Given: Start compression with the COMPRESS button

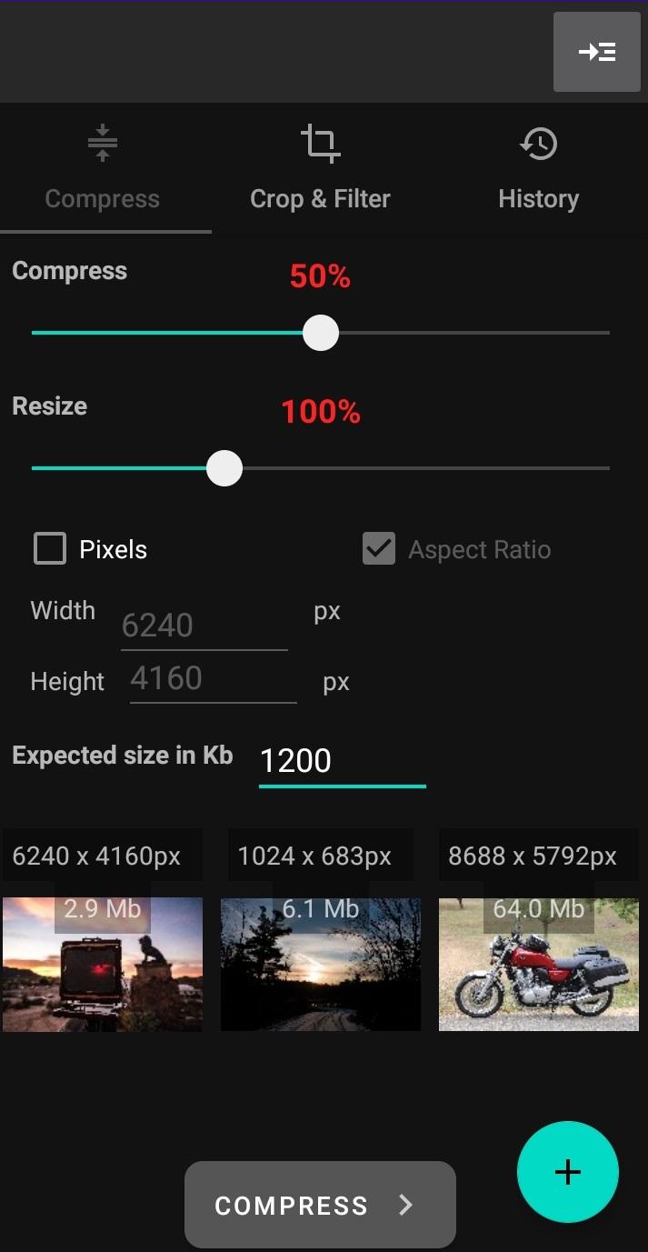Looking at the screenshot, I should [x=320, y=1205].
